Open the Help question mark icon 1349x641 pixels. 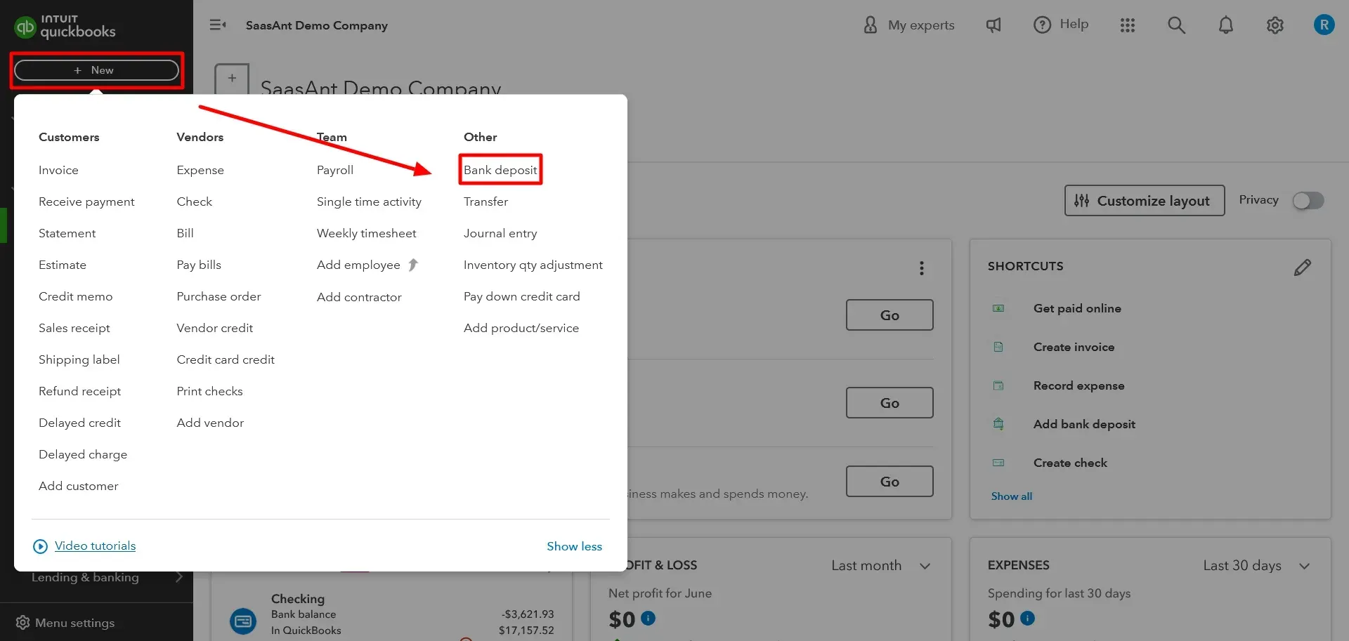1042,25
